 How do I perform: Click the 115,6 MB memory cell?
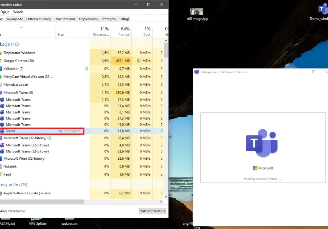click(121, 131)
